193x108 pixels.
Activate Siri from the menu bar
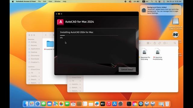click(164, 1)
